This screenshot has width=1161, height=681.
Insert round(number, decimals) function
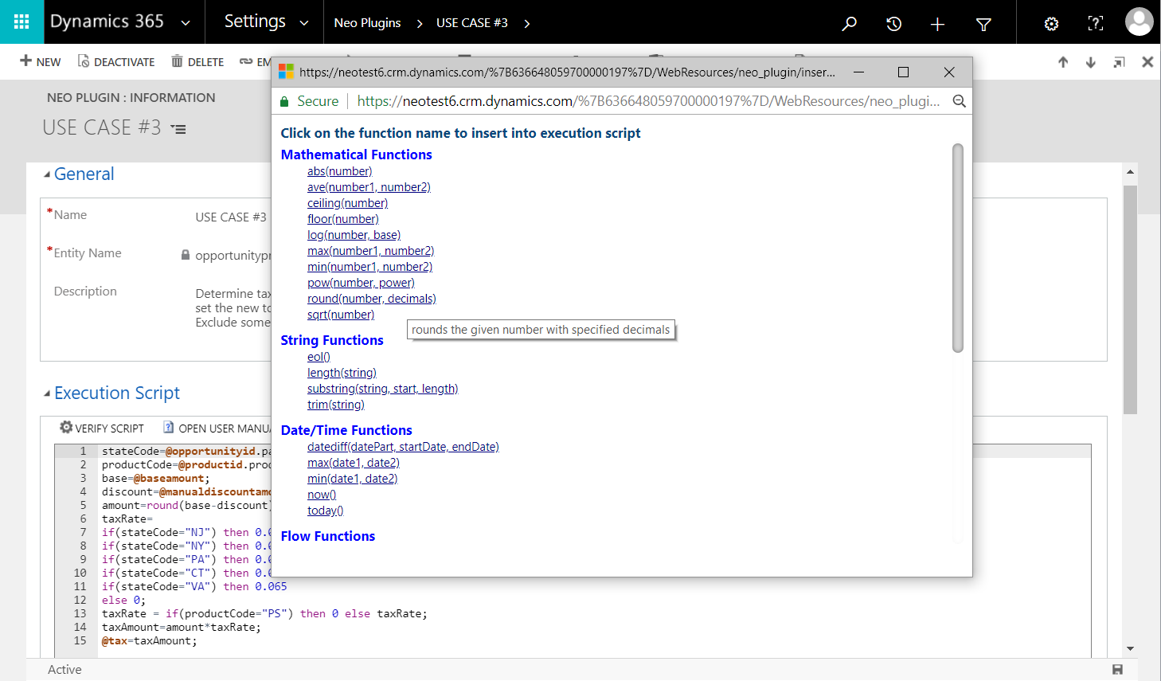coord(372,299)
